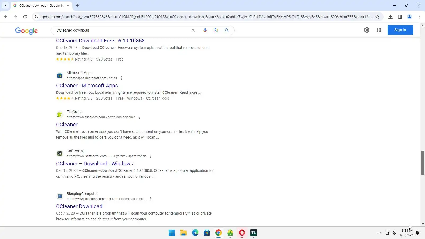This screenshot has height=239, width=425.
Task: Click the FileCroco site favicon
Action: click(60, 115)
